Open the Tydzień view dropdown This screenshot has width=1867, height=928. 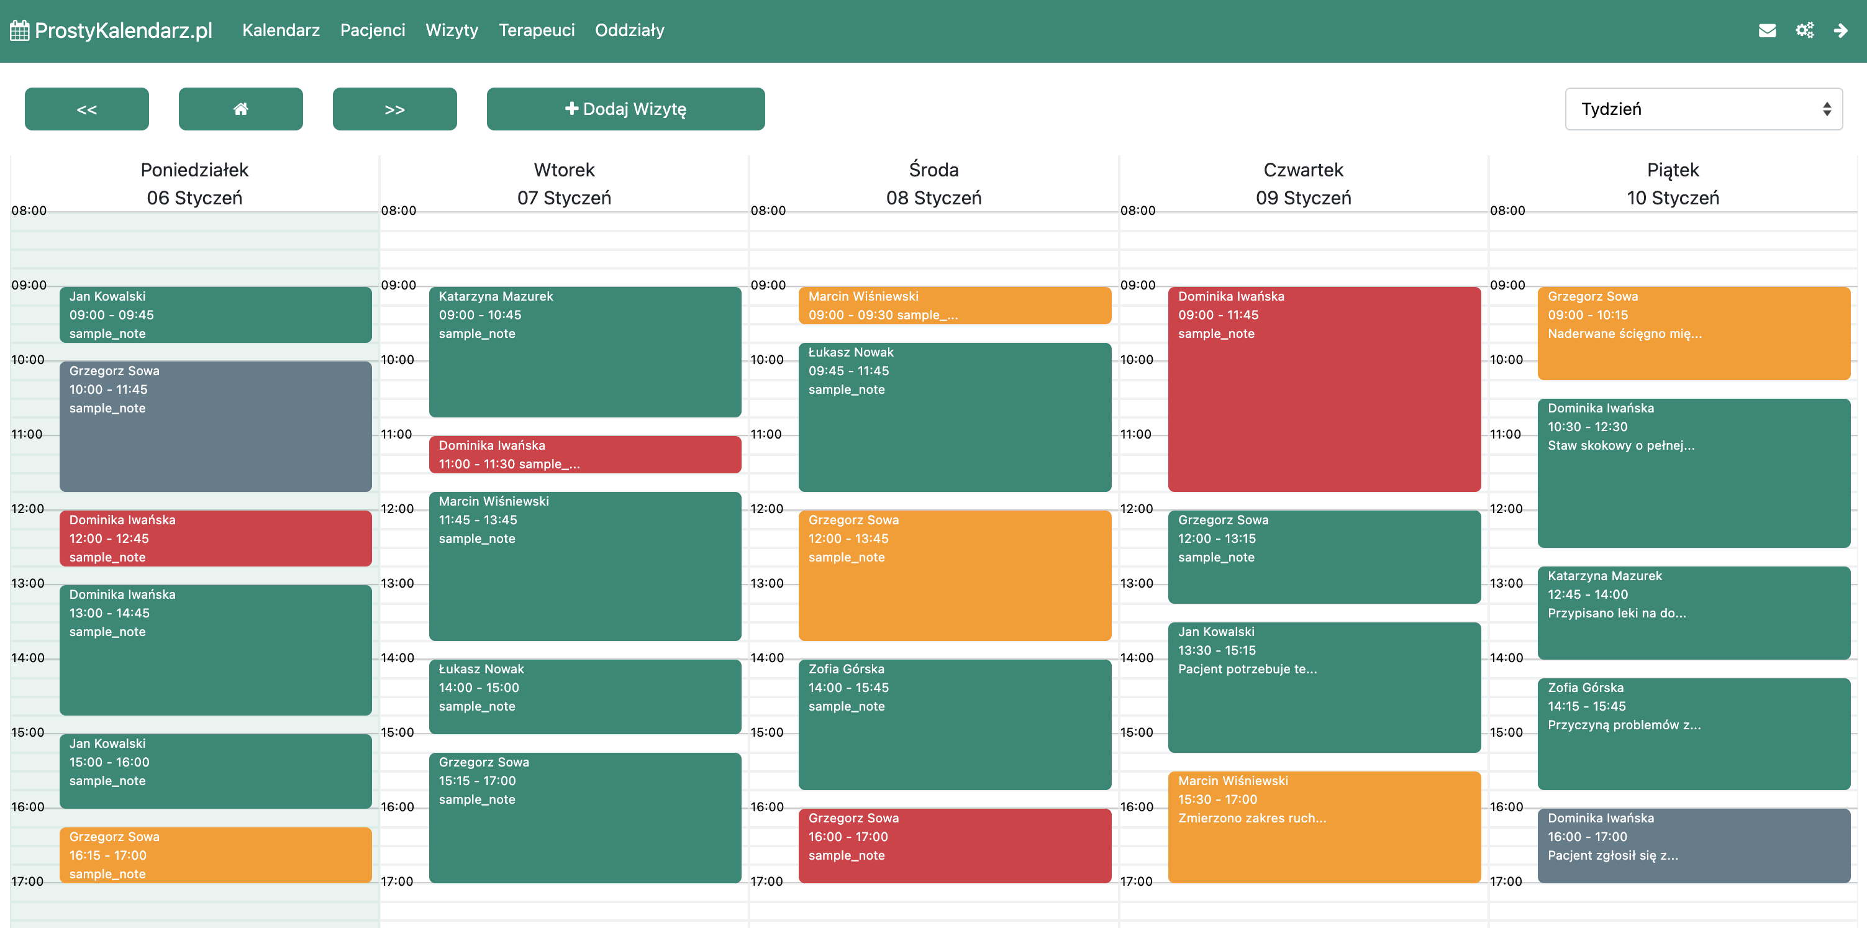tap(1703, 109)
